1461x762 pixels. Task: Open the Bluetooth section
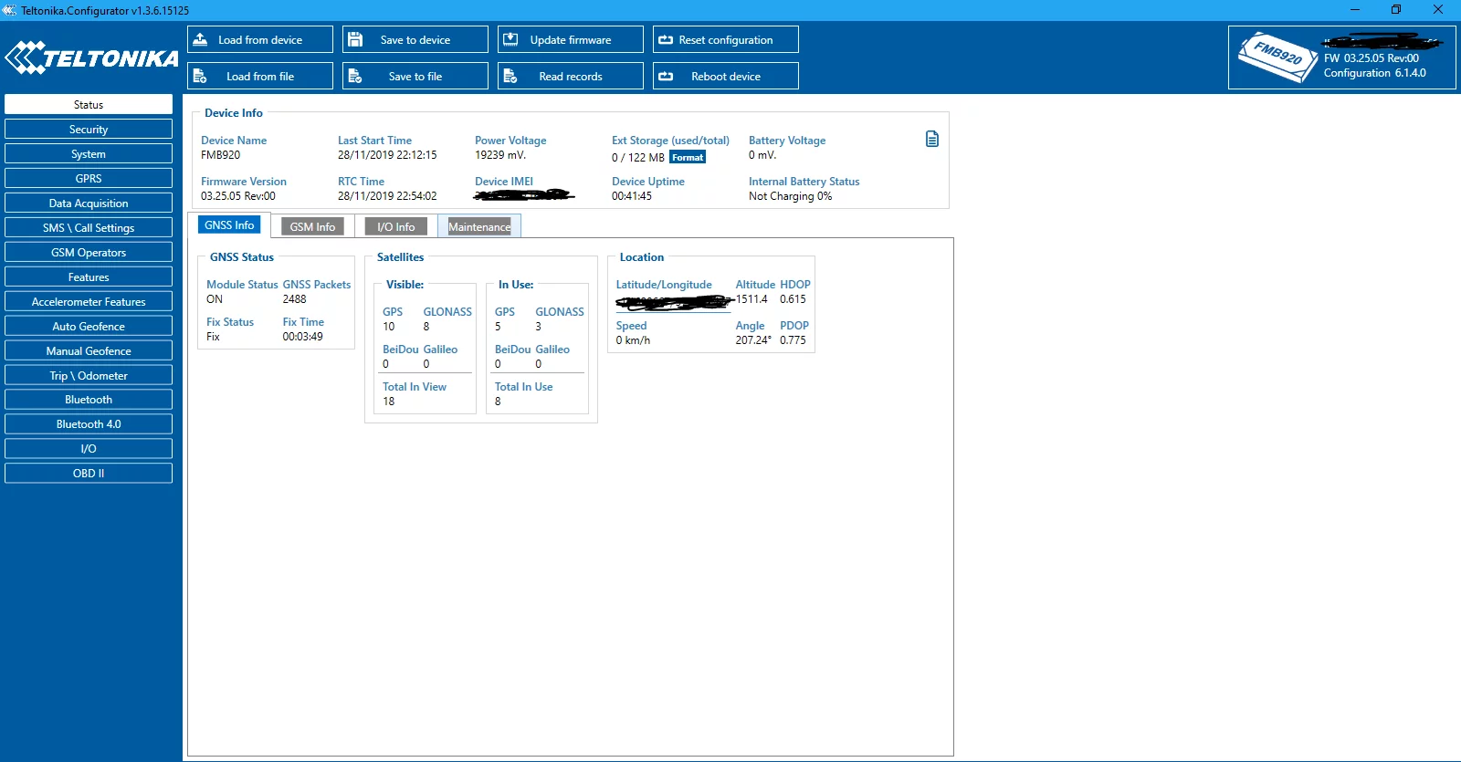pyautogui.click(x=89, y=400)
